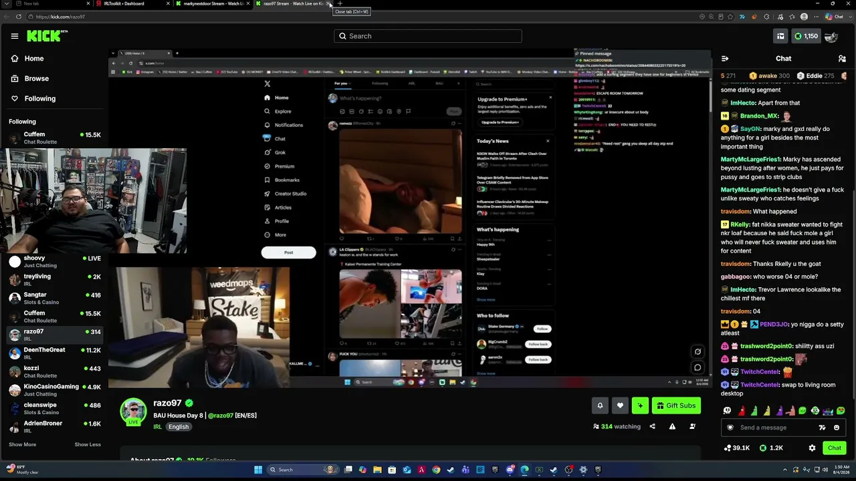Screen dimensions: 856x481
Task: Open channel points 39.1K counter
Action: pos(737,448)
